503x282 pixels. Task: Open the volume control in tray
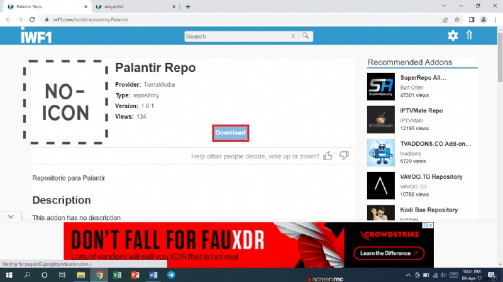443,275
